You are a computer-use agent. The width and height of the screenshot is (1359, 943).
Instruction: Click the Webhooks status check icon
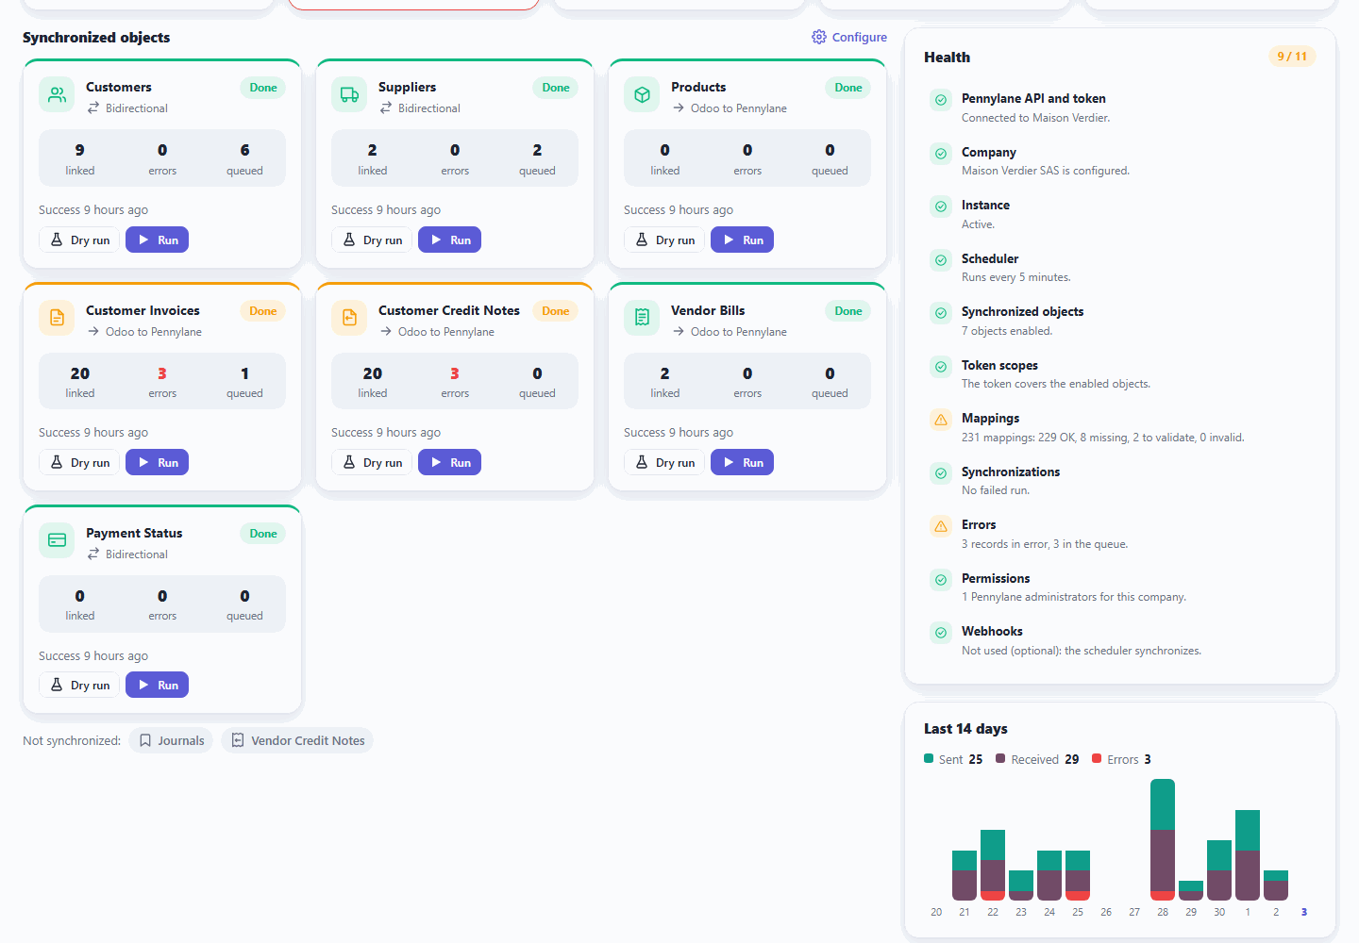tap(941, 633)
